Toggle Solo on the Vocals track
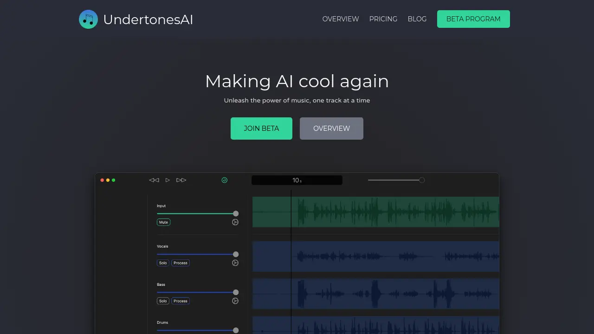 coord(163,263)
